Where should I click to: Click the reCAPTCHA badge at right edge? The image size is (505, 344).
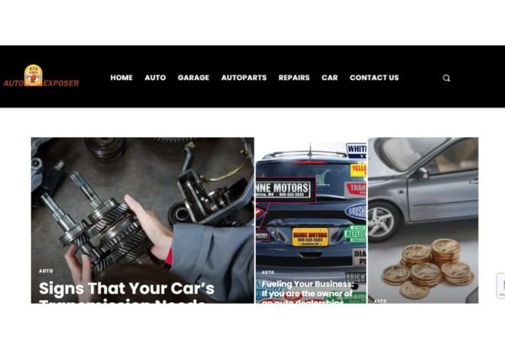(x=501, y=286)
